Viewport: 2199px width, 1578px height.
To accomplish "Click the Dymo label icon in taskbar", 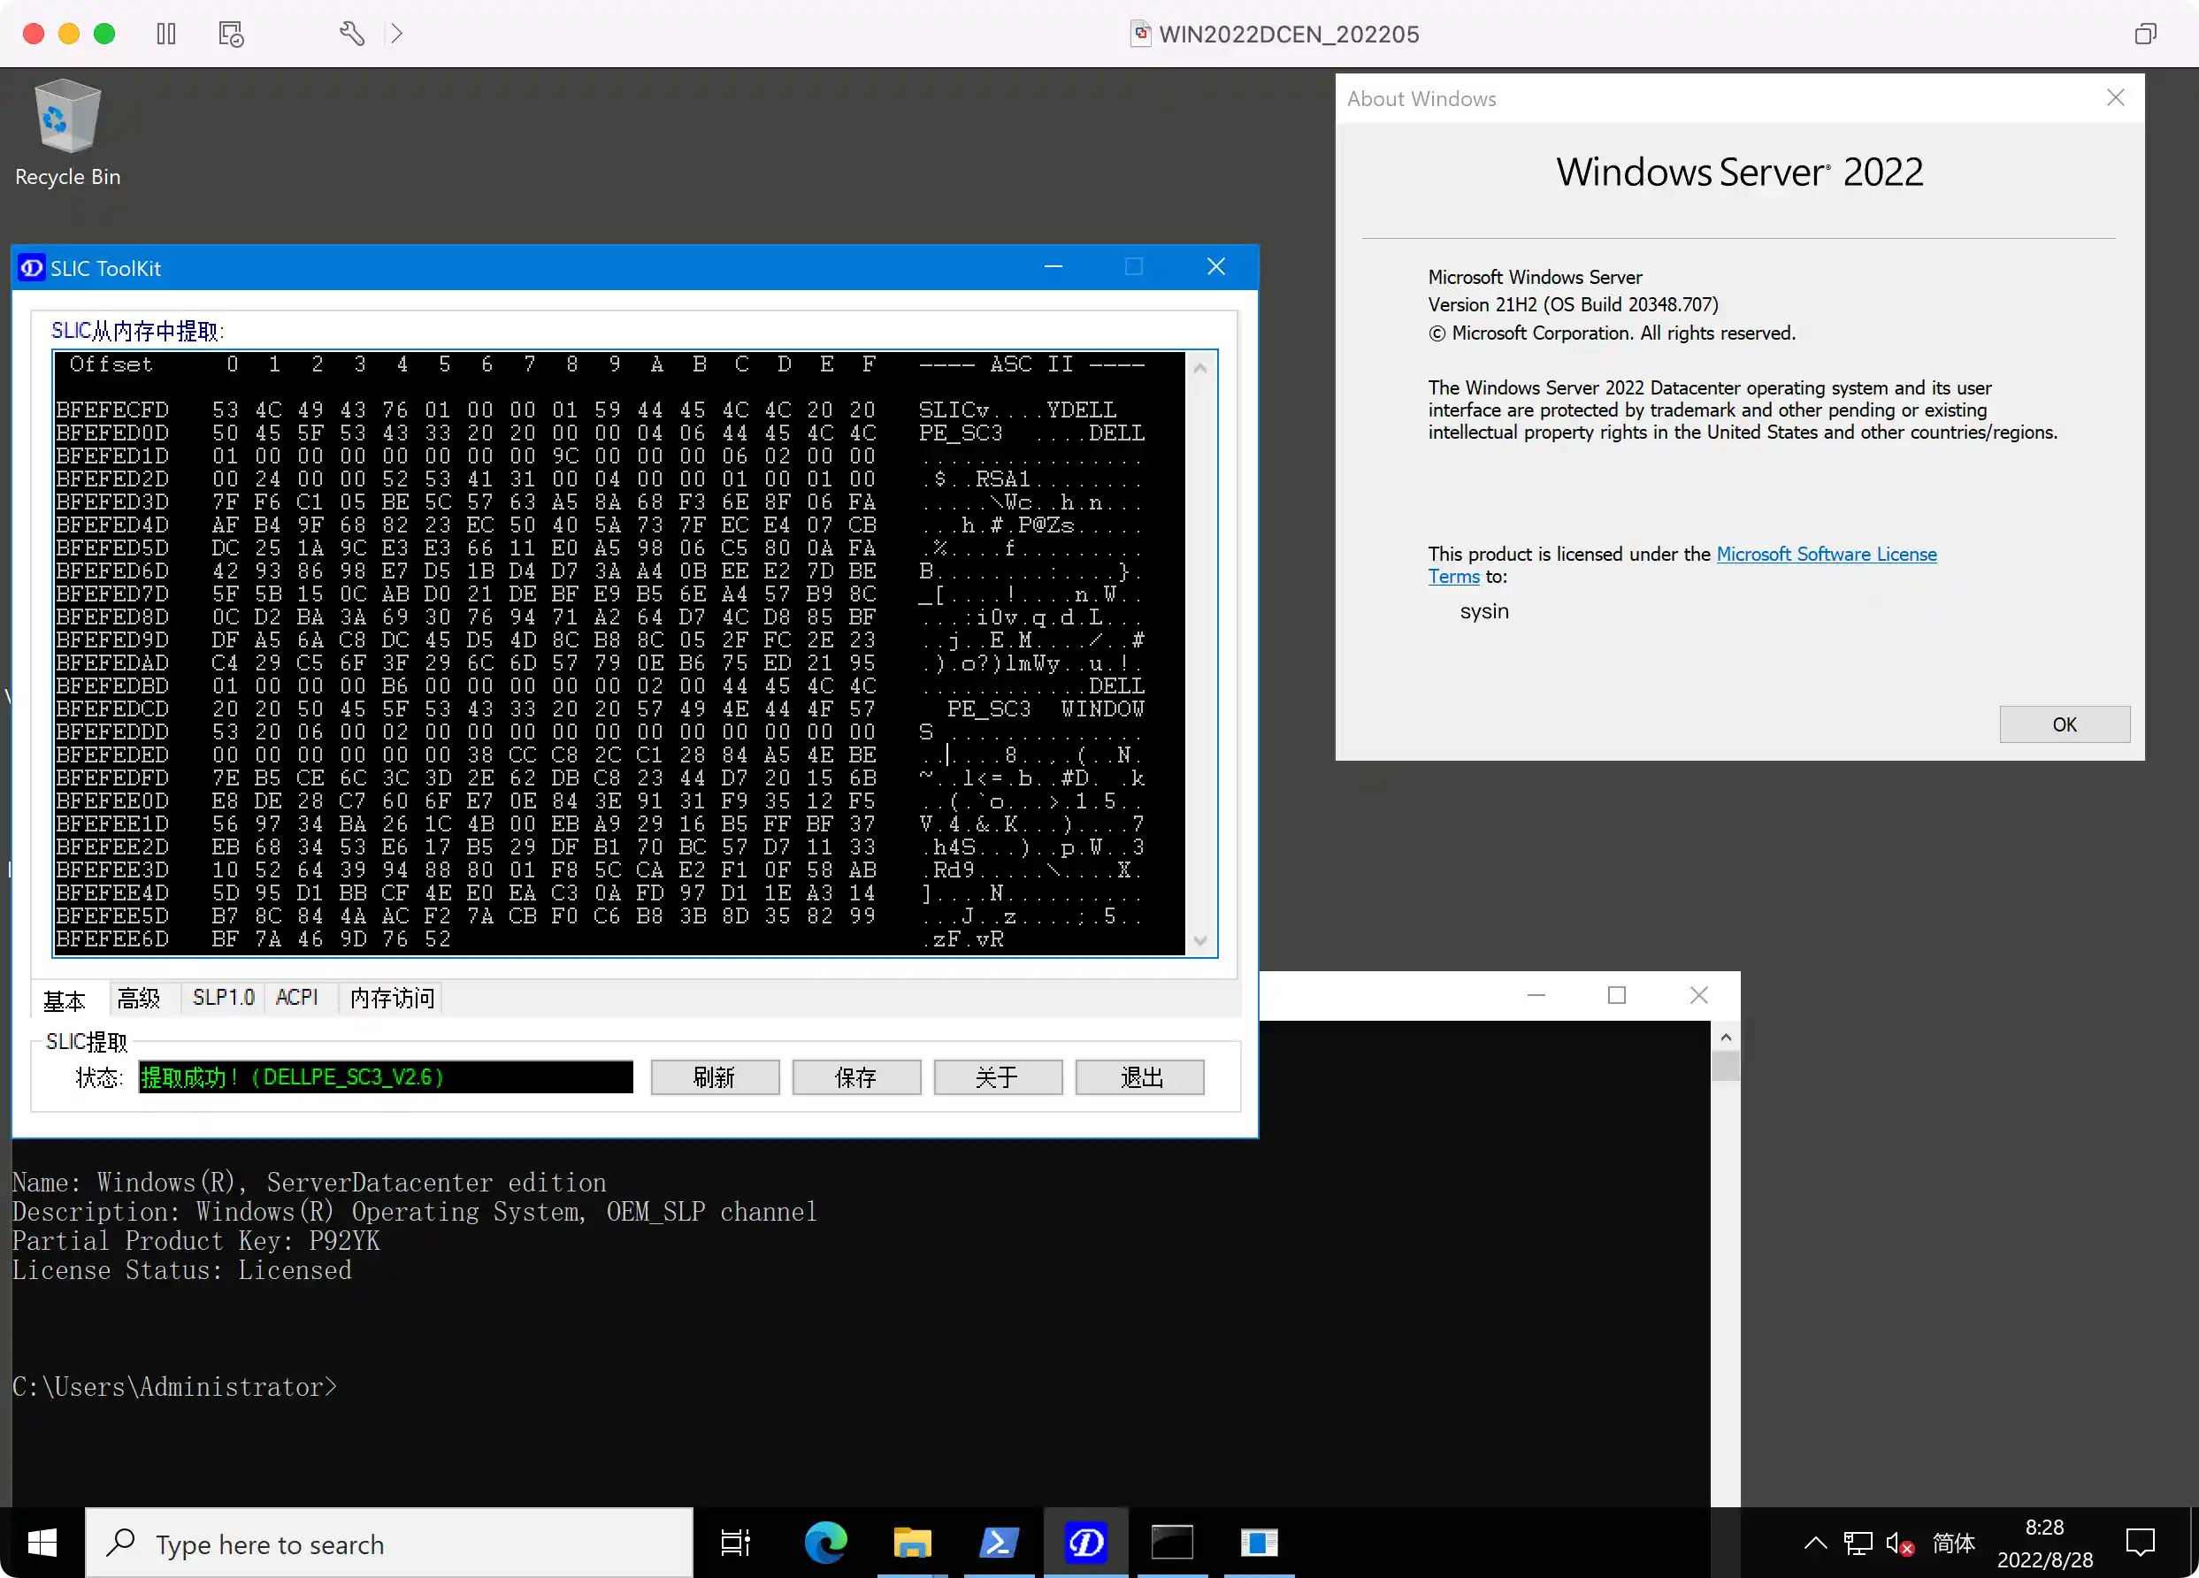I will (x=1087, y=1544).
